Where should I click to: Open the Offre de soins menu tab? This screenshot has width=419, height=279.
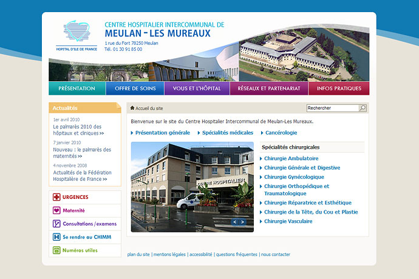click(135, 89)
